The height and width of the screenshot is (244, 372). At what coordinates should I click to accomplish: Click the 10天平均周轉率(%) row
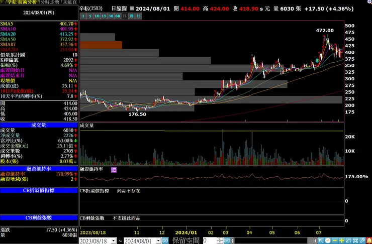39,96
